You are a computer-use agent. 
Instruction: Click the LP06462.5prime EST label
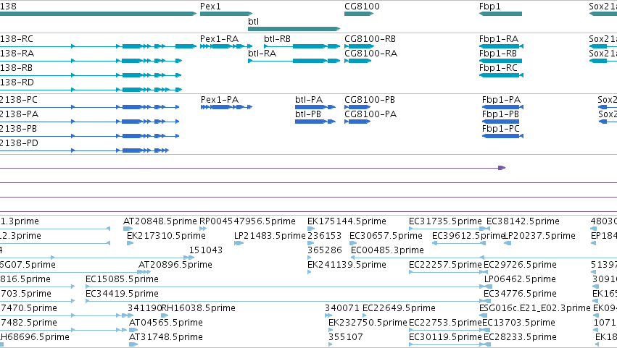coord(520,280)
